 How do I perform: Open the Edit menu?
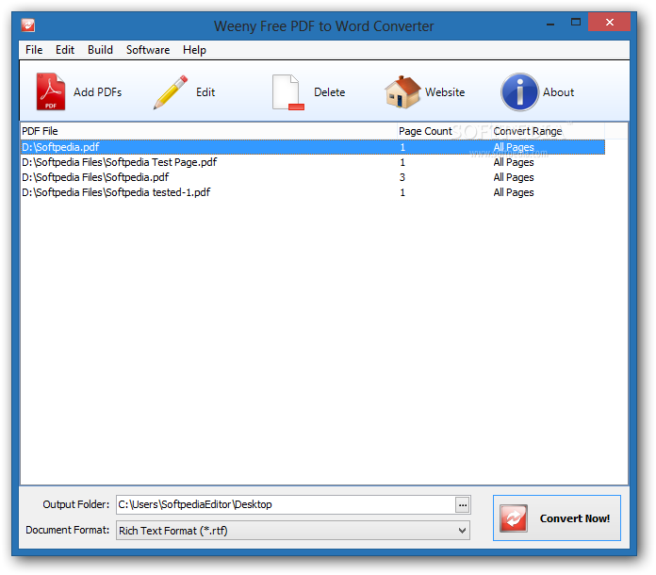pyautogui.click(x=65, y=50)
